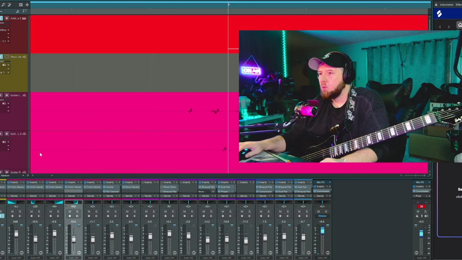Viewport: 462px width, 260px height.
Task: Bypass the Ampire insert power button
Action: click(x=104, y=187)
